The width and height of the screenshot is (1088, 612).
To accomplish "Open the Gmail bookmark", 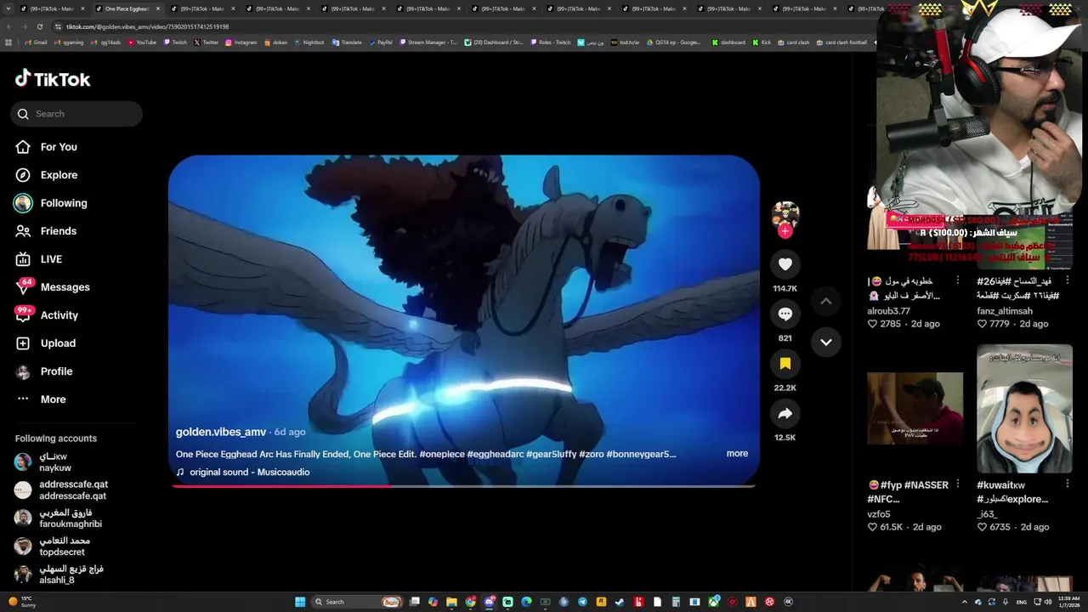I will point(36,42).
